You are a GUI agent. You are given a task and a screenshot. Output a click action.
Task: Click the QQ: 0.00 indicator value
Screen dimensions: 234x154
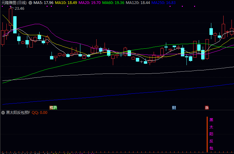coord(40,112)
